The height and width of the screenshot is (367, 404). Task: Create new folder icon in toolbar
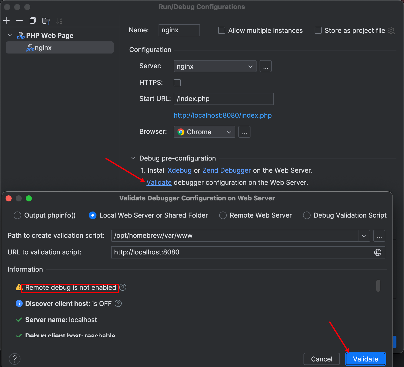pyautogui.click(x=46, y=21)
